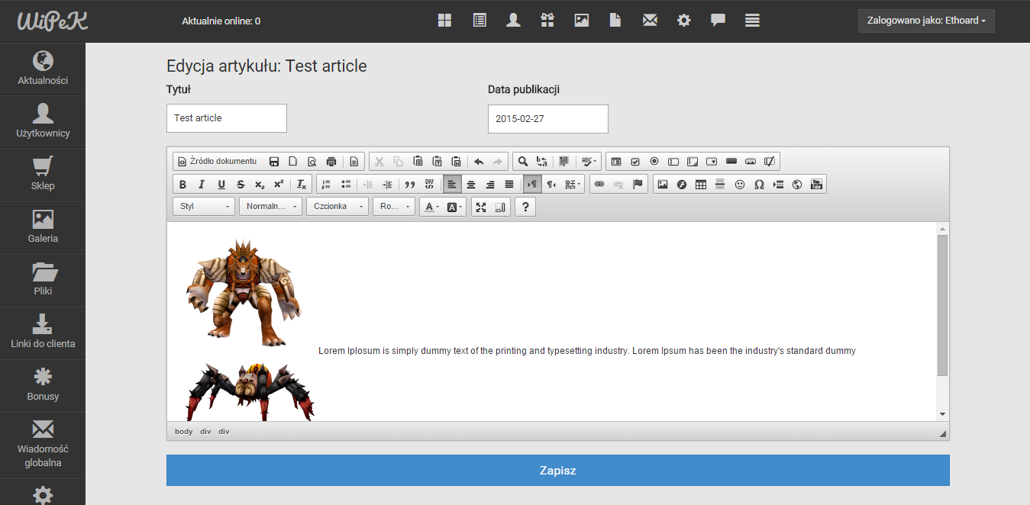Screen dimensions: 1030x505
Task: Toggle center alignment
Action: pos(471,185)
